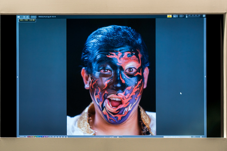Expand the histogram options dropdown
This screenshot has width=227, height=151.
[177, 16]
